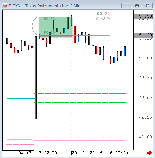Click the 04:45 time axis label
155x158 pixels.
coord(25,153)
